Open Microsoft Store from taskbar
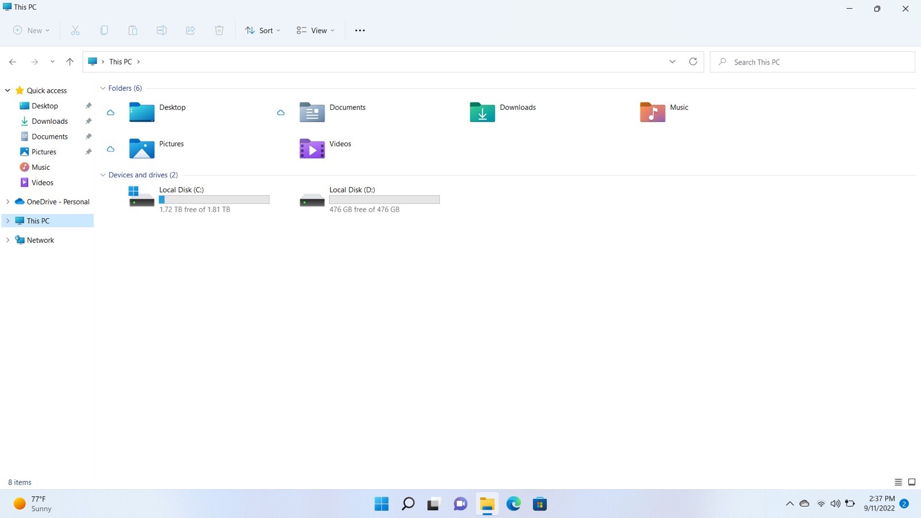The image size is (921, 518). [x=540, y=504]
